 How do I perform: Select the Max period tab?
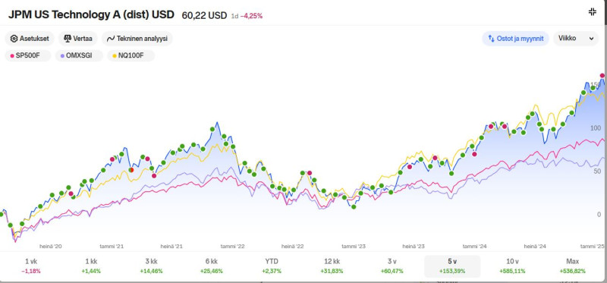click(x=573, y=266)
